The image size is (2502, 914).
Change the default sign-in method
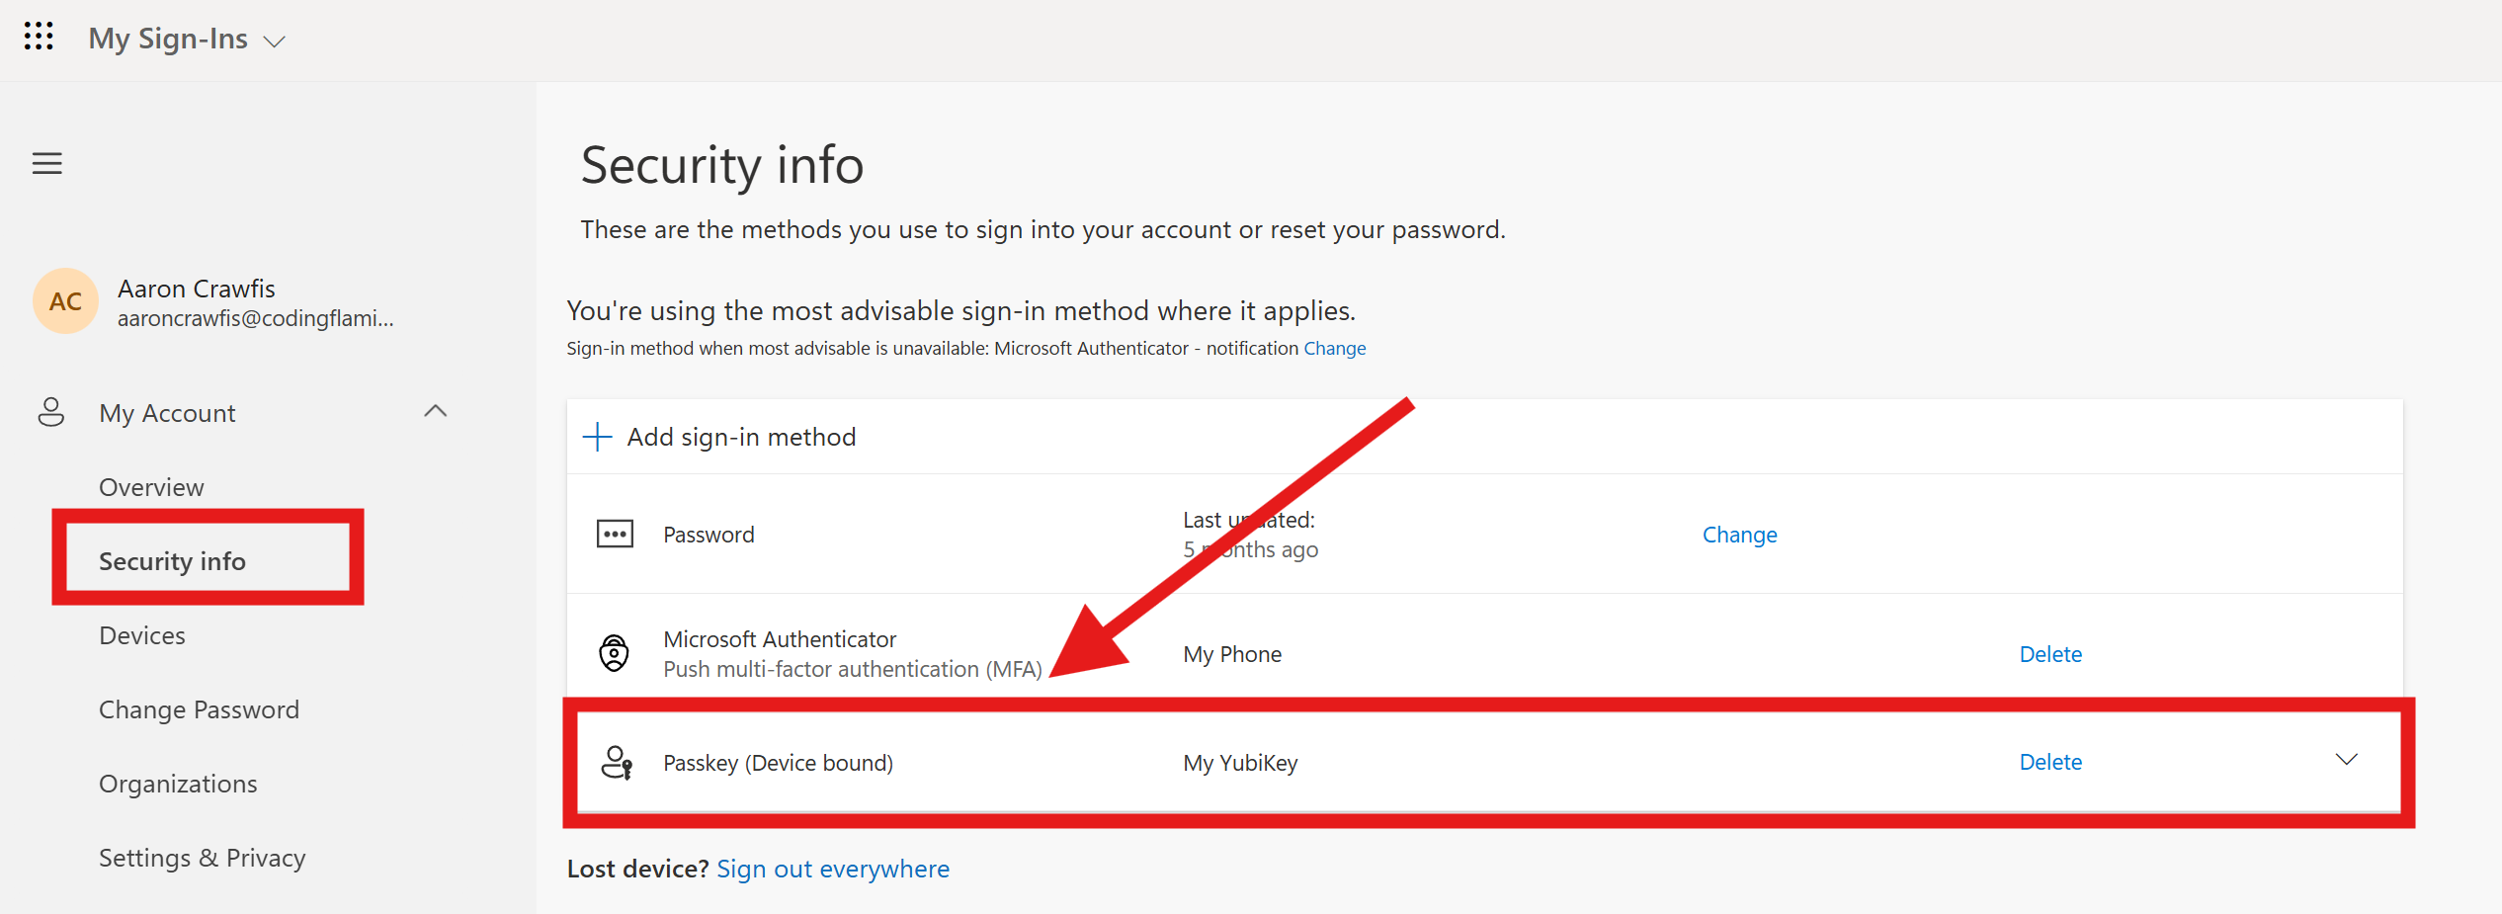pos(1334,348)
